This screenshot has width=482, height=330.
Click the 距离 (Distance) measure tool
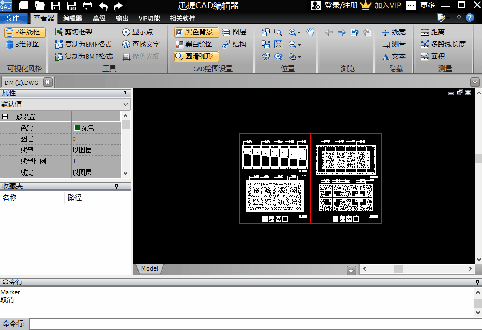(433, 32)
